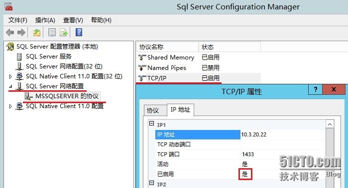Open the Help question mark toolbar icon
Screen dimensions: 348x188
79,32
